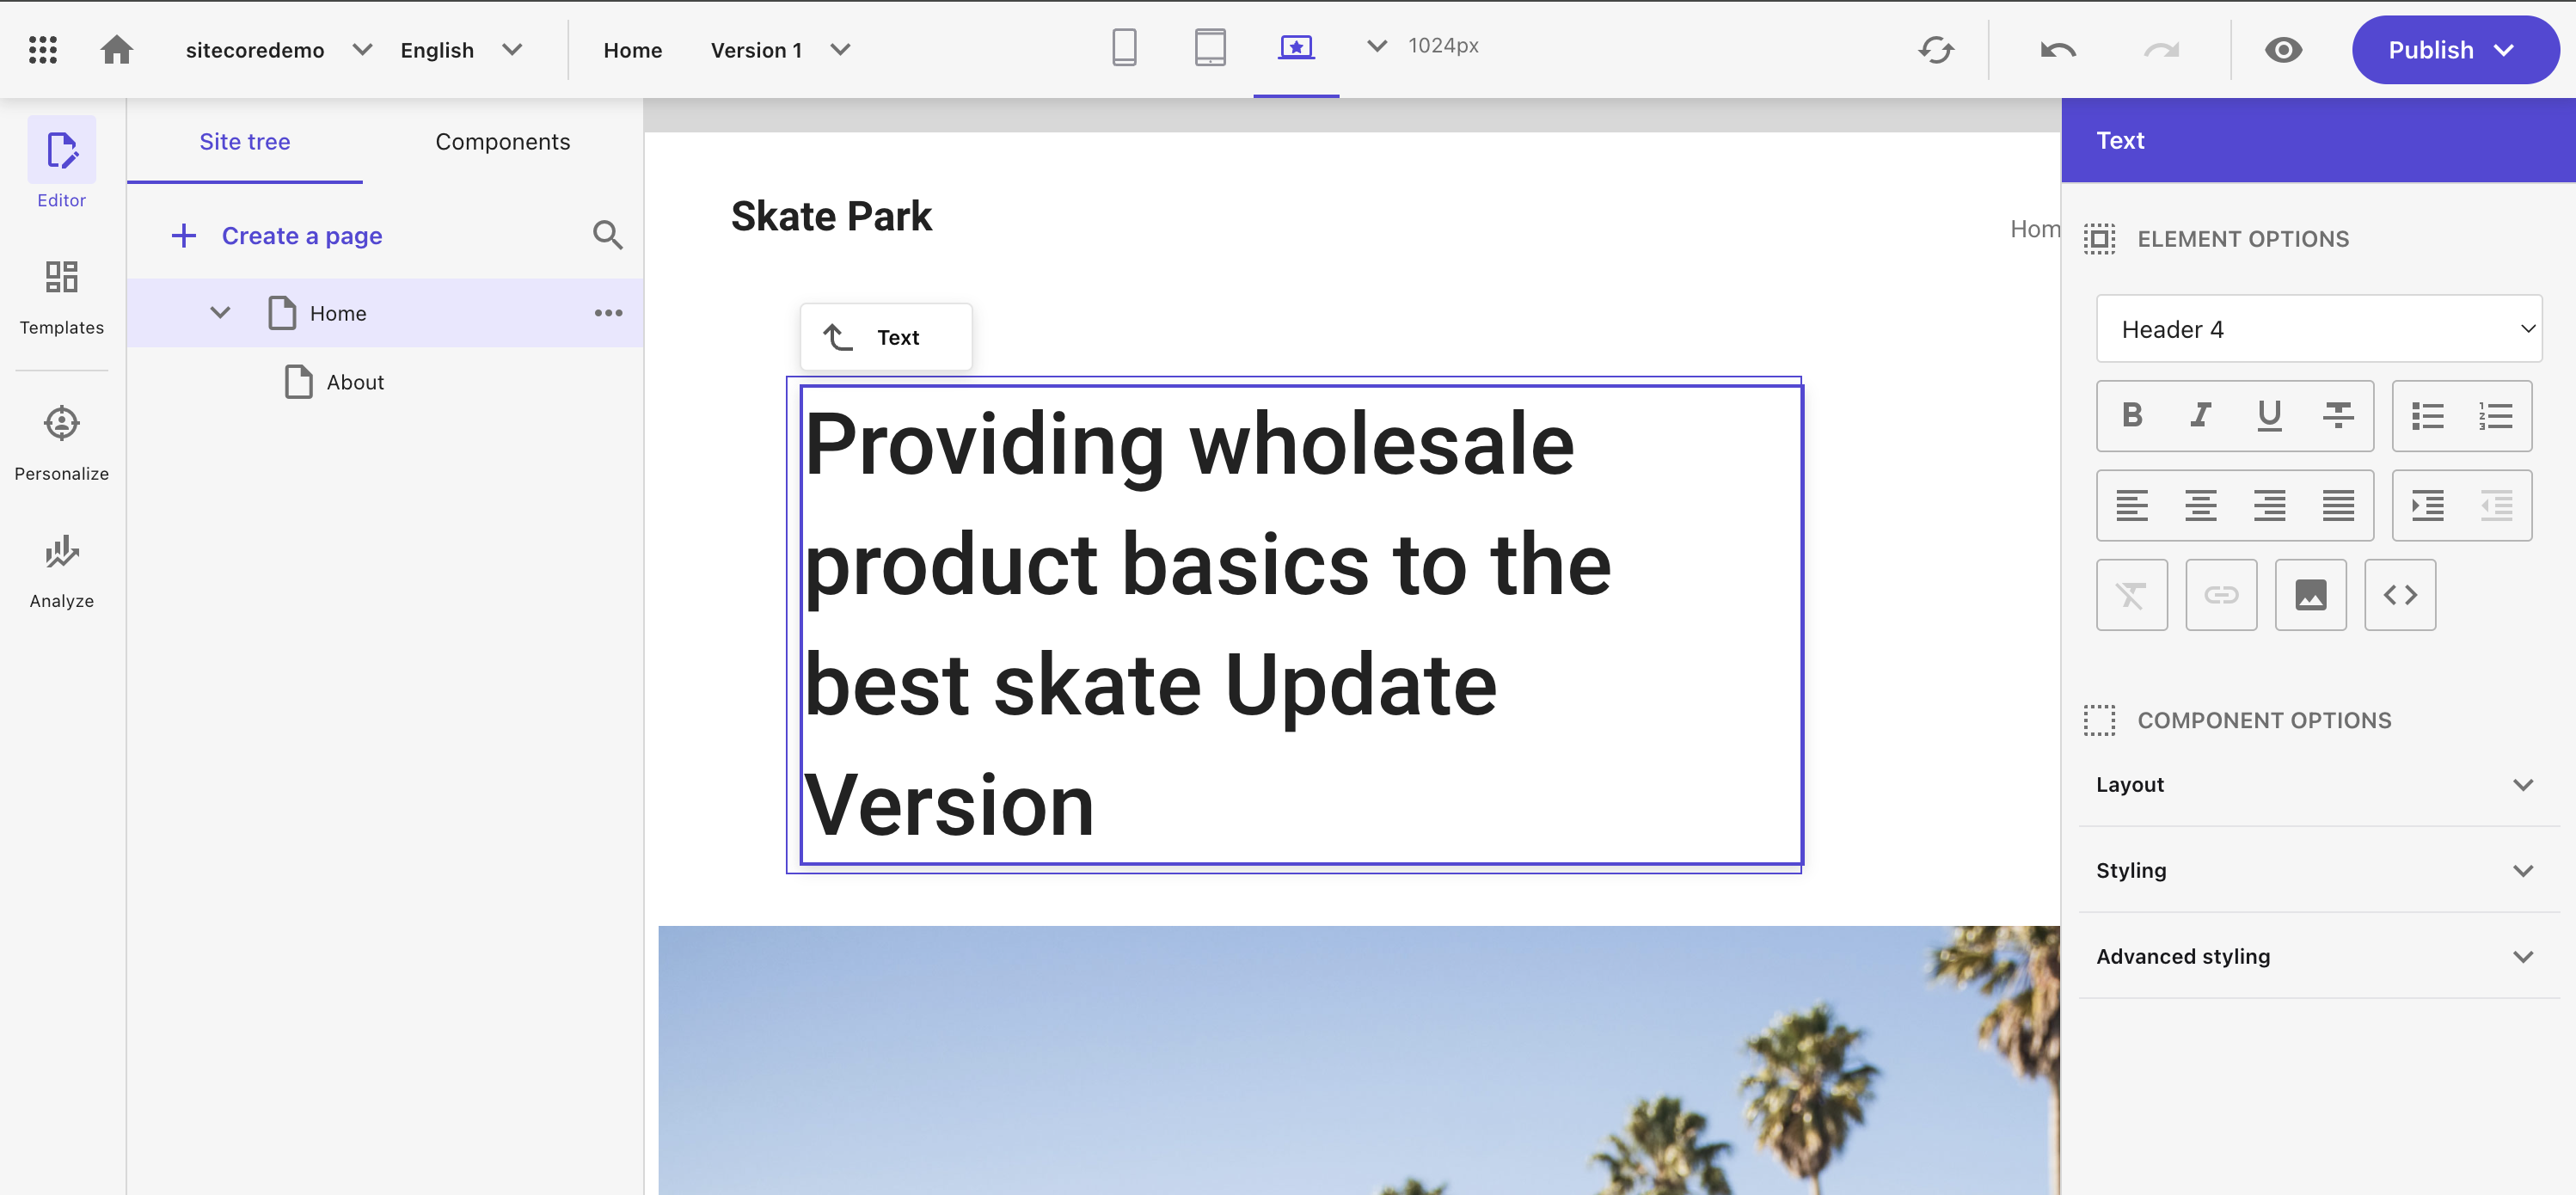
Task: Expand the Advanced styling section
Action: click(2319, 957)
